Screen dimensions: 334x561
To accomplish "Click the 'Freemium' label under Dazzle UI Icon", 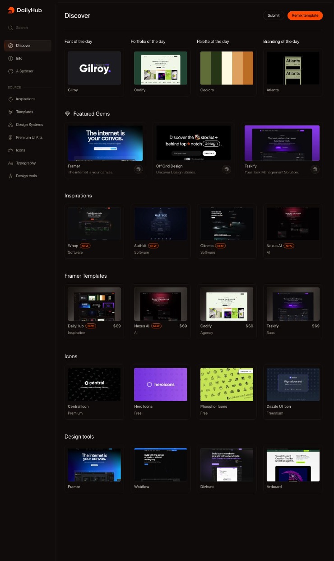I will coord(275,413).
